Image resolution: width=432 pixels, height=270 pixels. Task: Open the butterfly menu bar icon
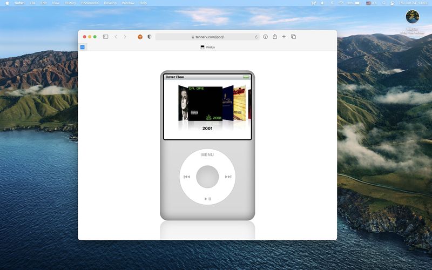point(314,3)
